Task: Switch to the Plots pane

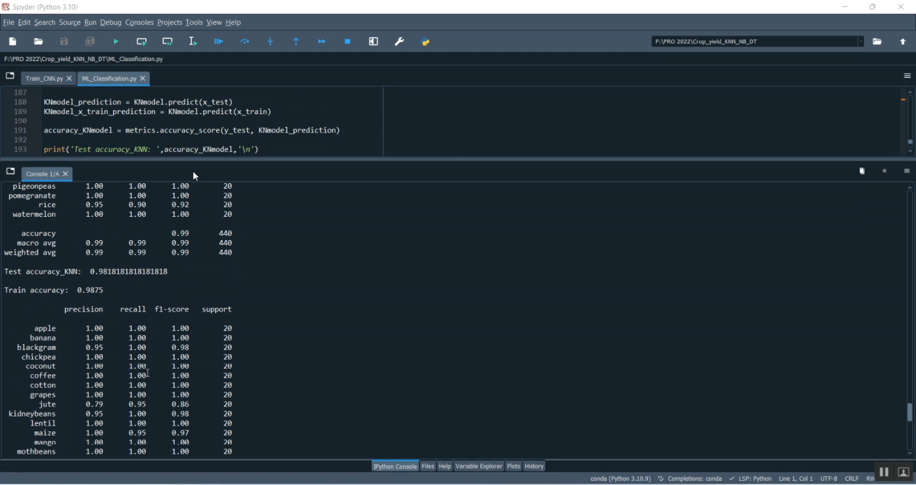Action: 514,466
